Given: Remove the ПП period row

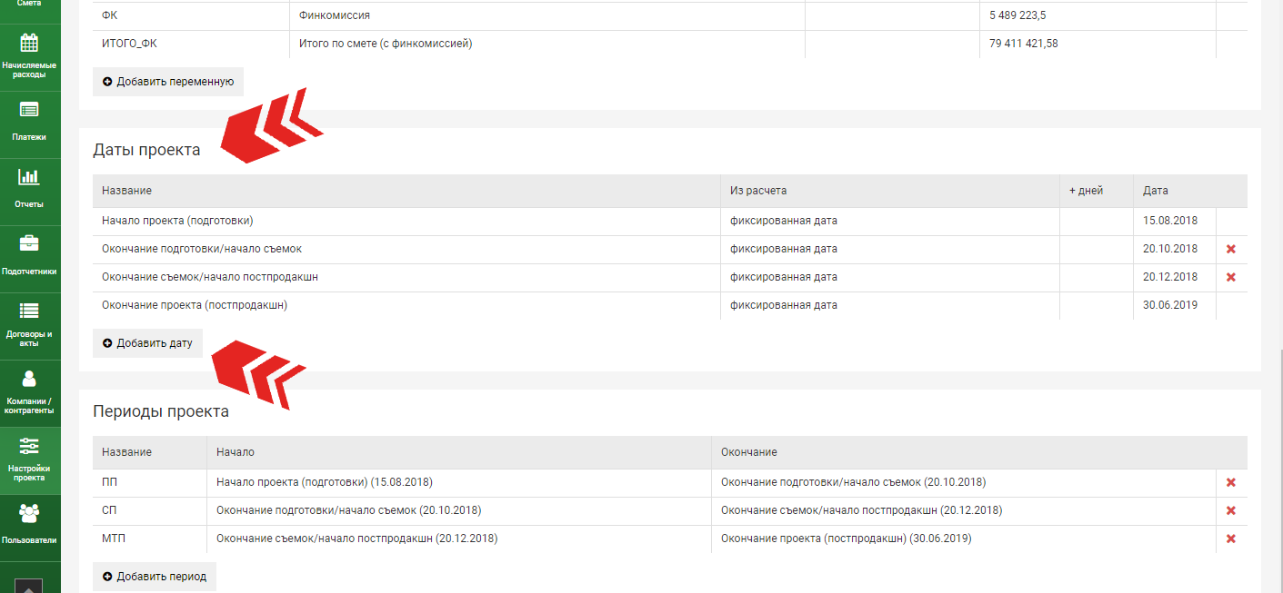Looking at the screenshot, I should (x=1231, y=482).
